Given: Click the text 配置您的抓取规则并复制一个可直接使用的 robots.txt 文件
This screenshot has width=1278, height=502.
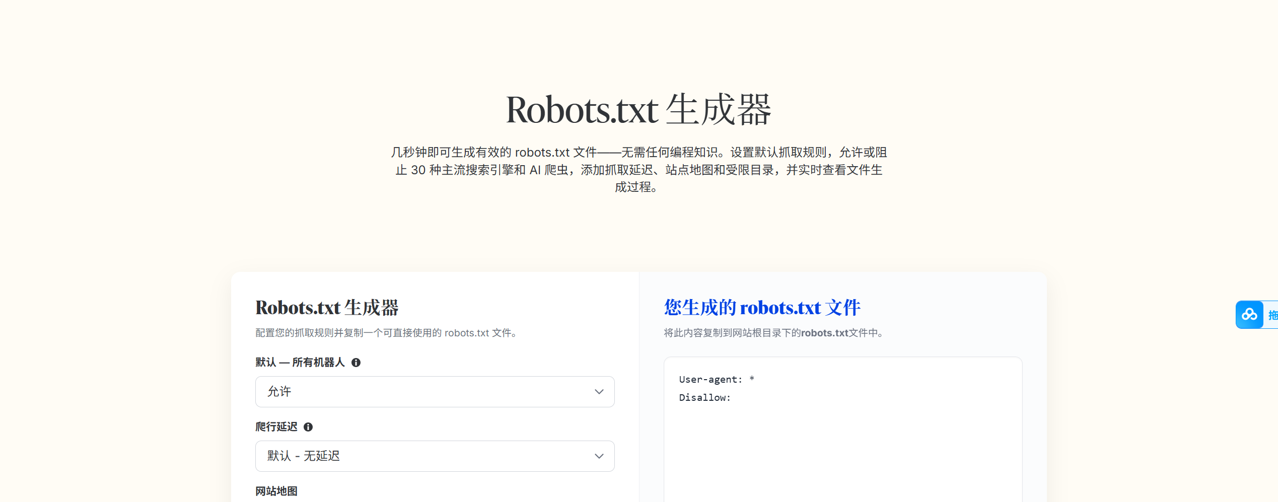Looking at the screenshot, I should (x=386, y=333).
